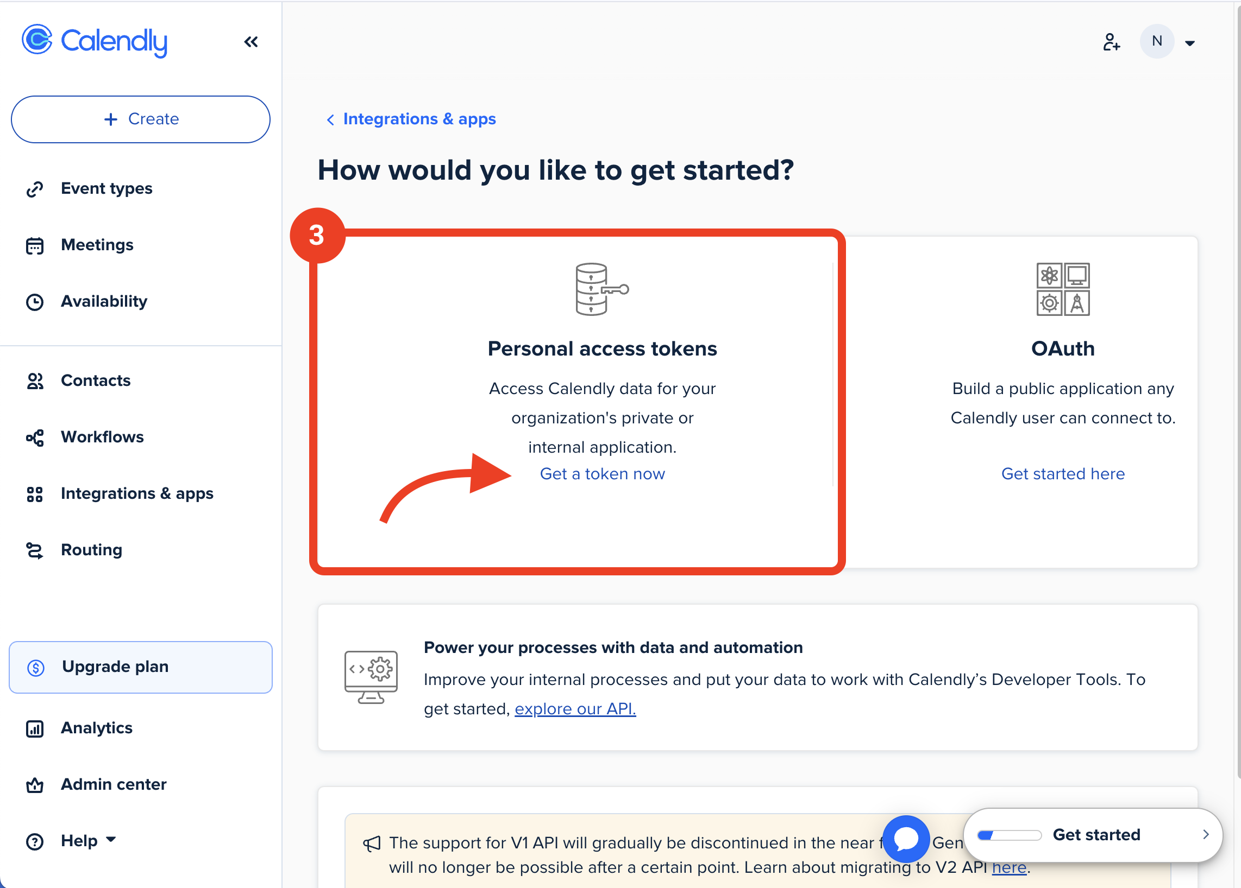Click the Availability clock icon
This screenshot has height=888, width=1241.
[x=35, y=302]
